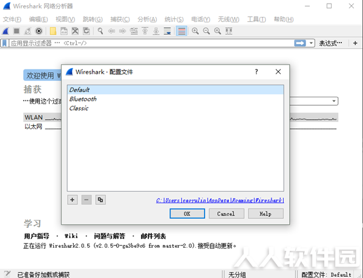Reload capture file toolbar icon
Screen dimensions: 363x278
(x=87, y=31)
